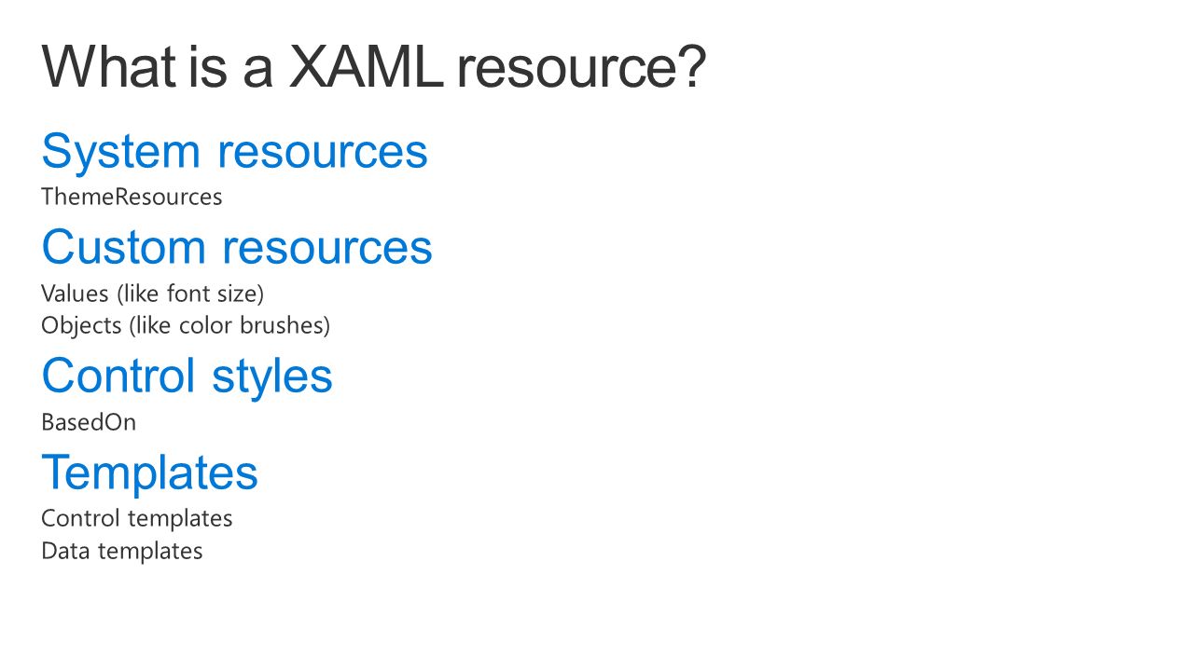The width and height of the screenshot is (1194, 671).
Task: Select the "Control styles" heading
Action: (187, 377)
